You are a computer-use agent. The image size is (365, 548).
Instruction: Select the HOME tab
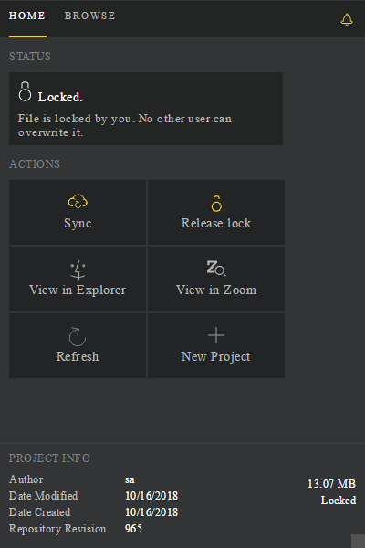click(x=27, y=16)
